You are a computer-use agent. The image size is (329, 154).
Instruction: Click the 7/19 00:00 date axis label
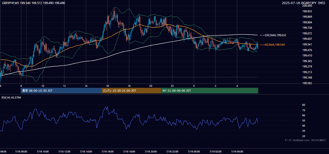pyautogui.click(x=194, y=151)
